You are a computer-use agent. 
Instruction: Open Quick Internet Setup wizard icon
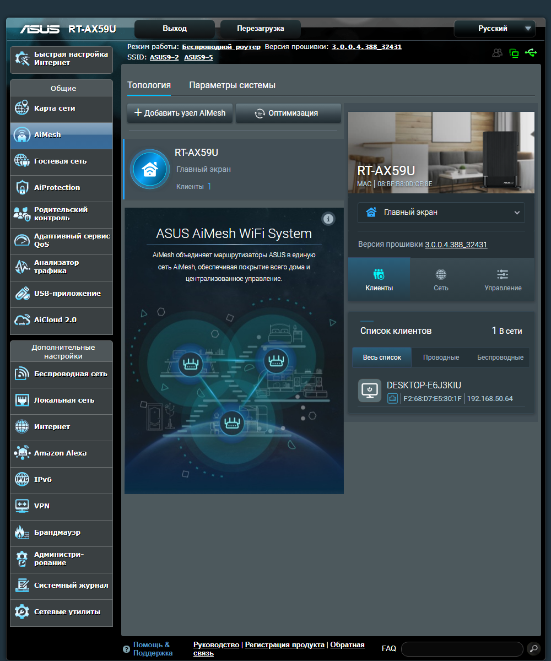(x=22, y=59)
